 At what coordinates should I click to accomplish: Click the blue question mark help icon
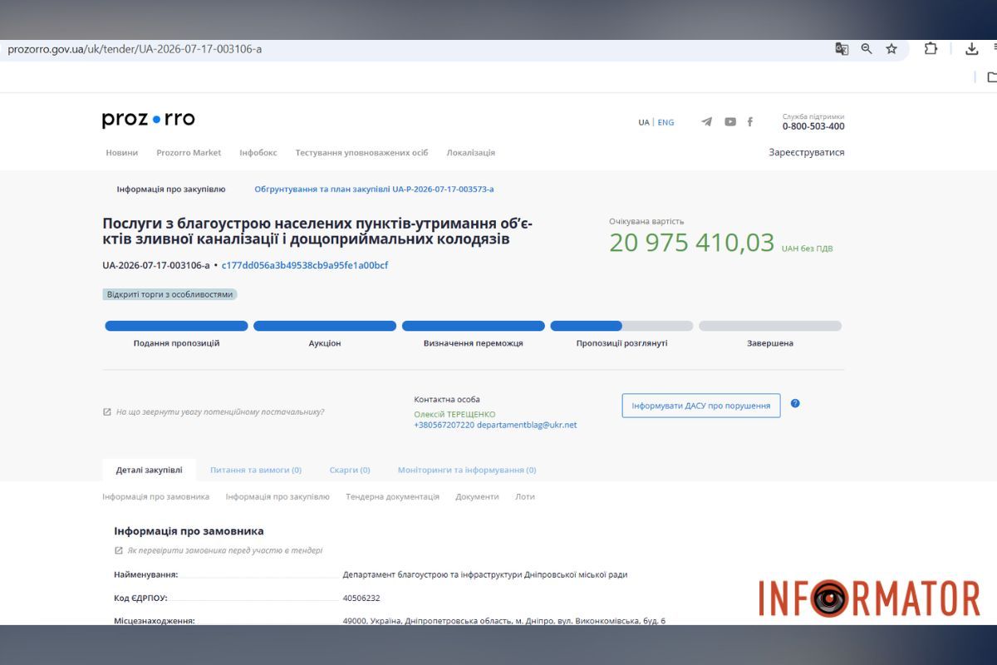(x=795, y=403)
